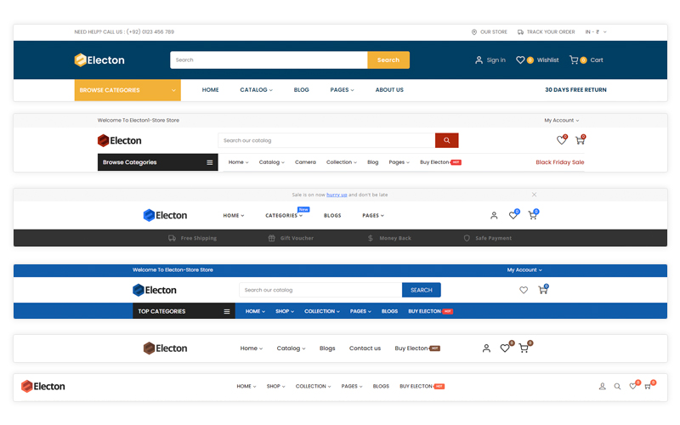Click the truck icon for Track Your Order
The height and width of the screenshot is (425, 680).
click(520, 32)
